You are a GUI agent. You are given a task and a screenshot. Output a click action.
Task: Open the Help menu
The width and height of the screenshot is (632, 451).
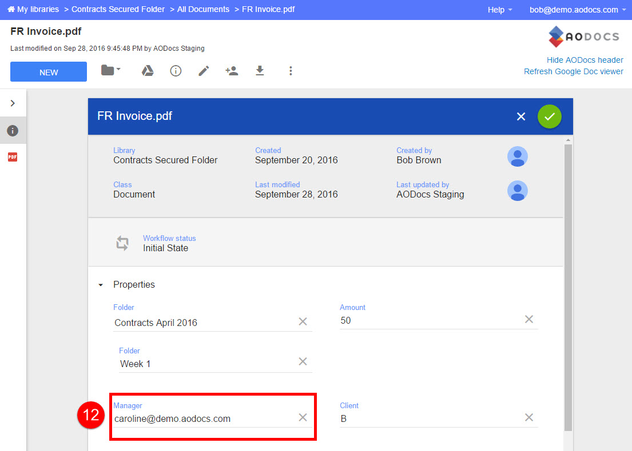click(x=500, y=10)
